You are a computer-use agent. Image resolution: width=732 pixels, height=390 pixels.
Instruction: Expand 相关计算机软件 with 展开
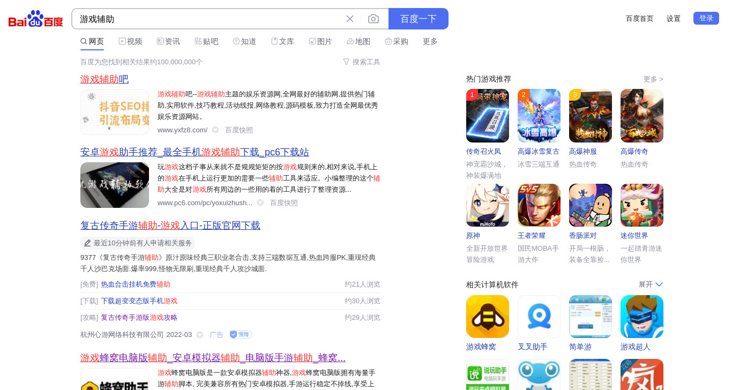pos(651,284)
